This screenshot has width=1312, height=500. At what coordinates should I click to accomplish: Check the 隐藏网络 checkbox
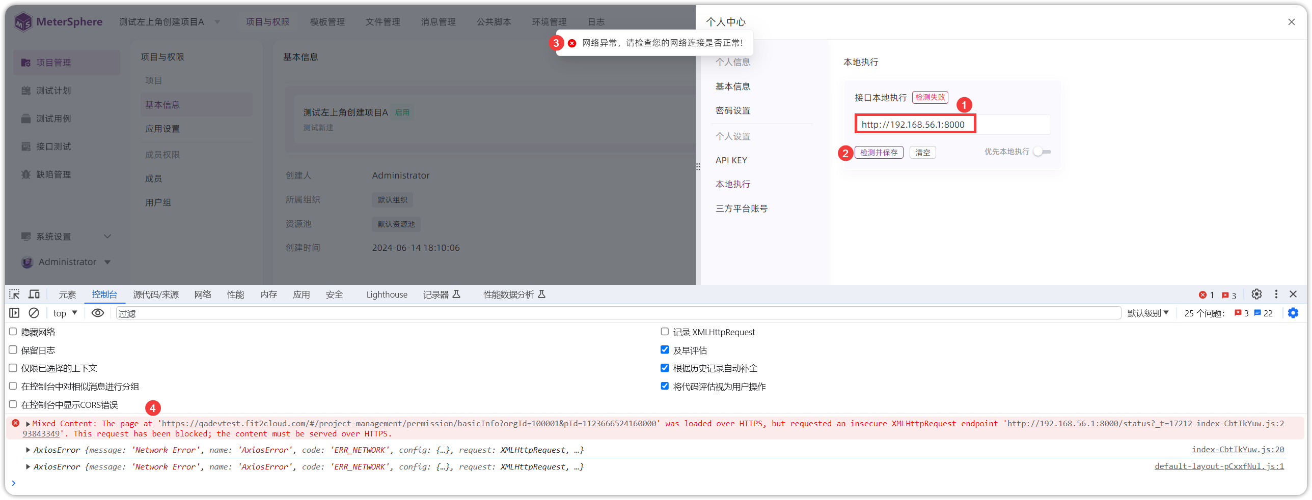13,332
